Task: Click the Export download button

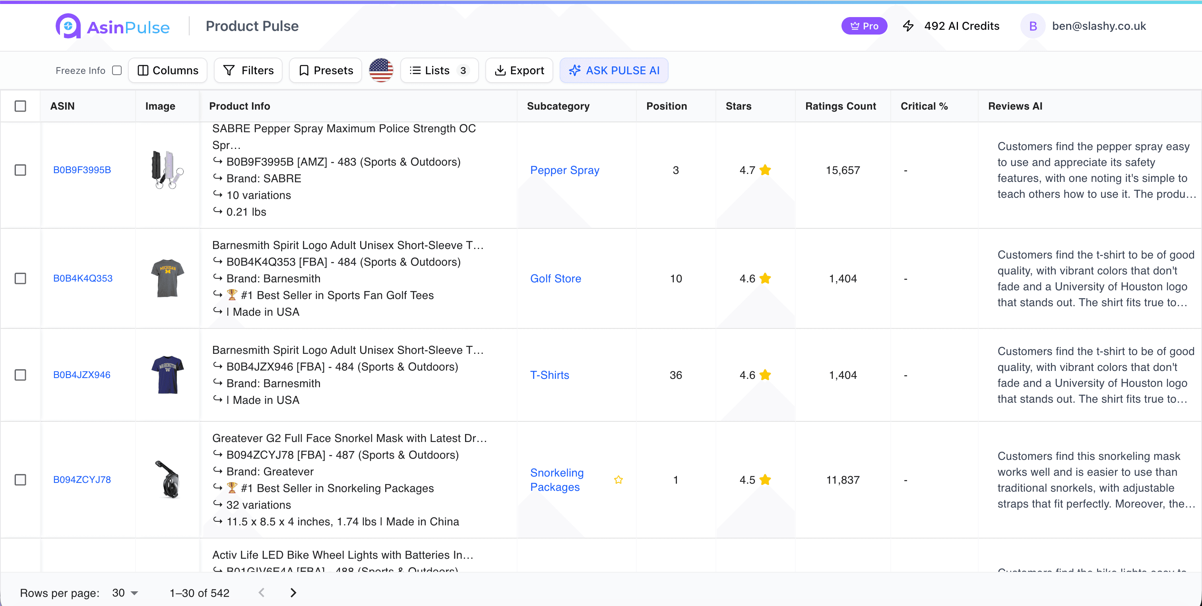Action: coord(519,70)
